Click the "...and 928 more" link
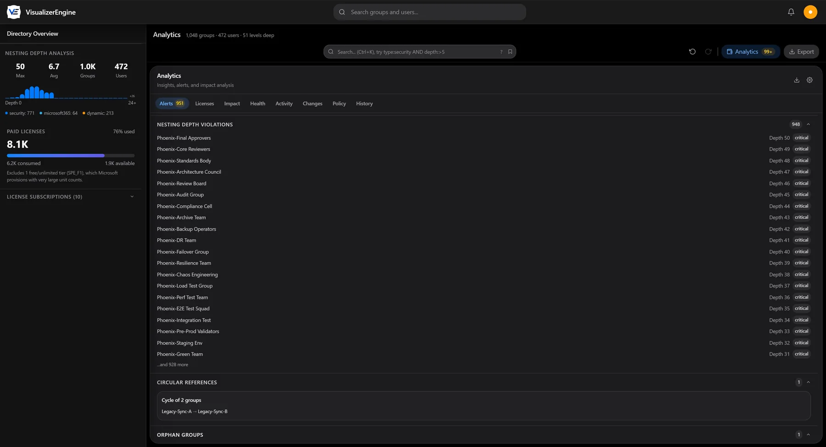 click(x=173, y=364)
